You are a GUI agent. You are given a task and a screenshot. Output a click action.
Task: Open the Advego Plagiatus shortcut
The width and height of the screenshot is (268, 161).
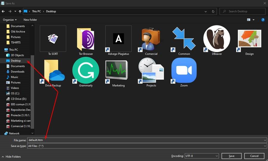pos(118,39)
